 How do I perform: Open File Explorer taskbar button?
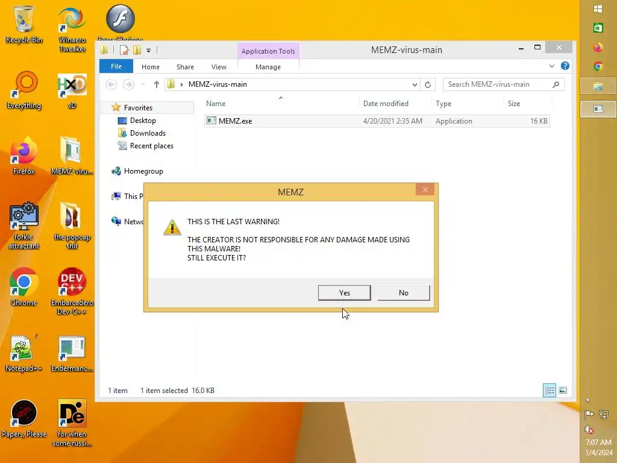click(598, 86)
